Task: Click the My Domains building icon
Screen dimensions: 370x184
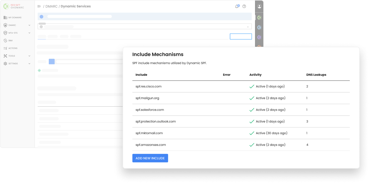Action: point(5,17)
